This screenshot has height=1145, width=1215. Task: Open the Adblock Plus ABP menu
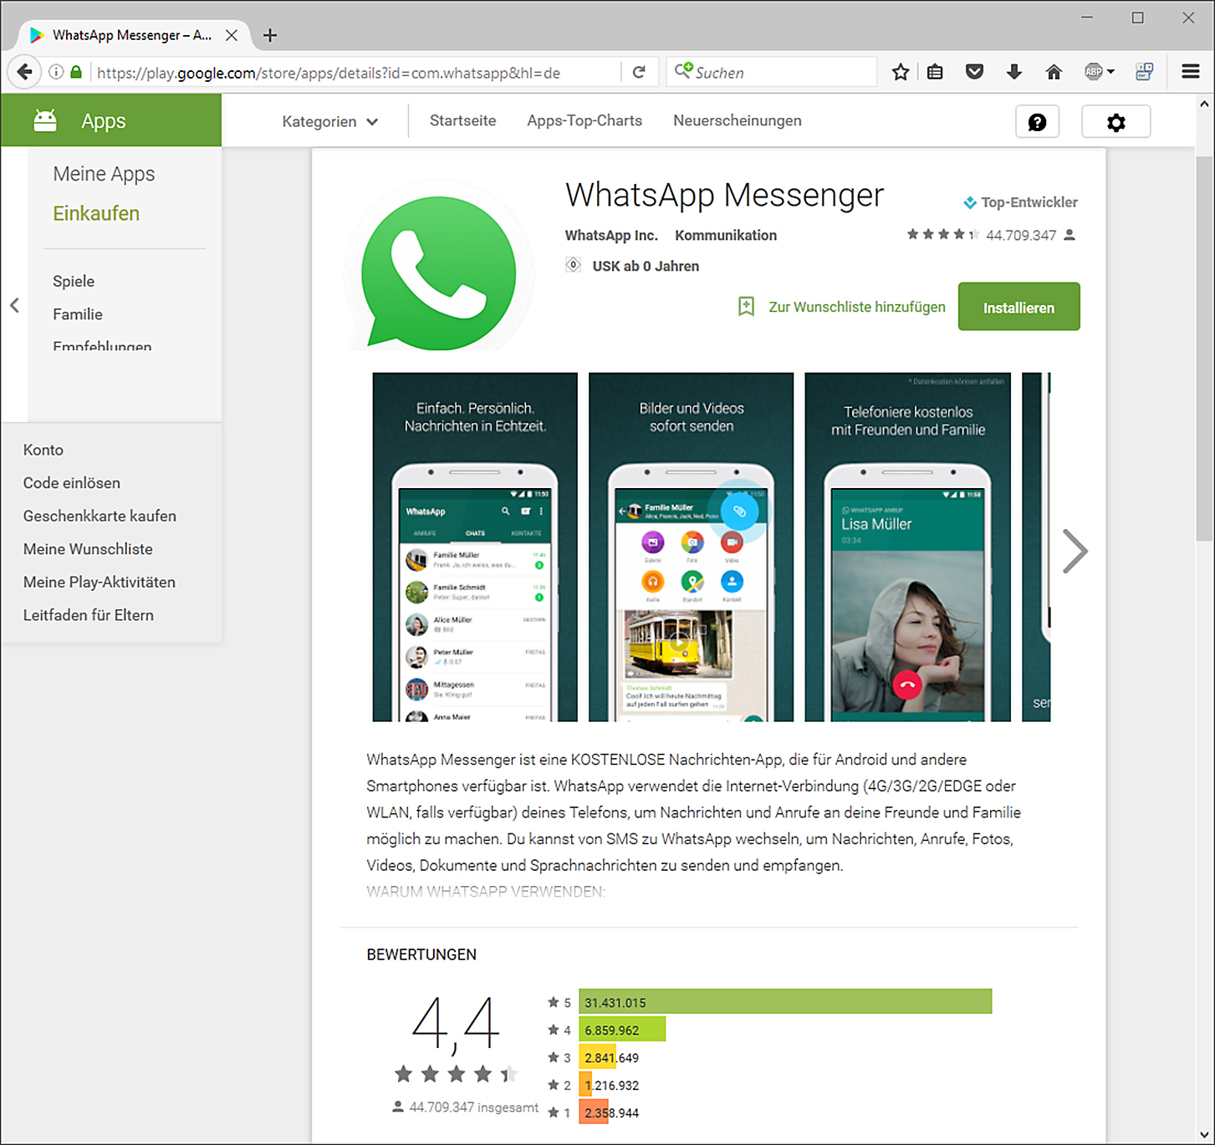coord(1099,72)
